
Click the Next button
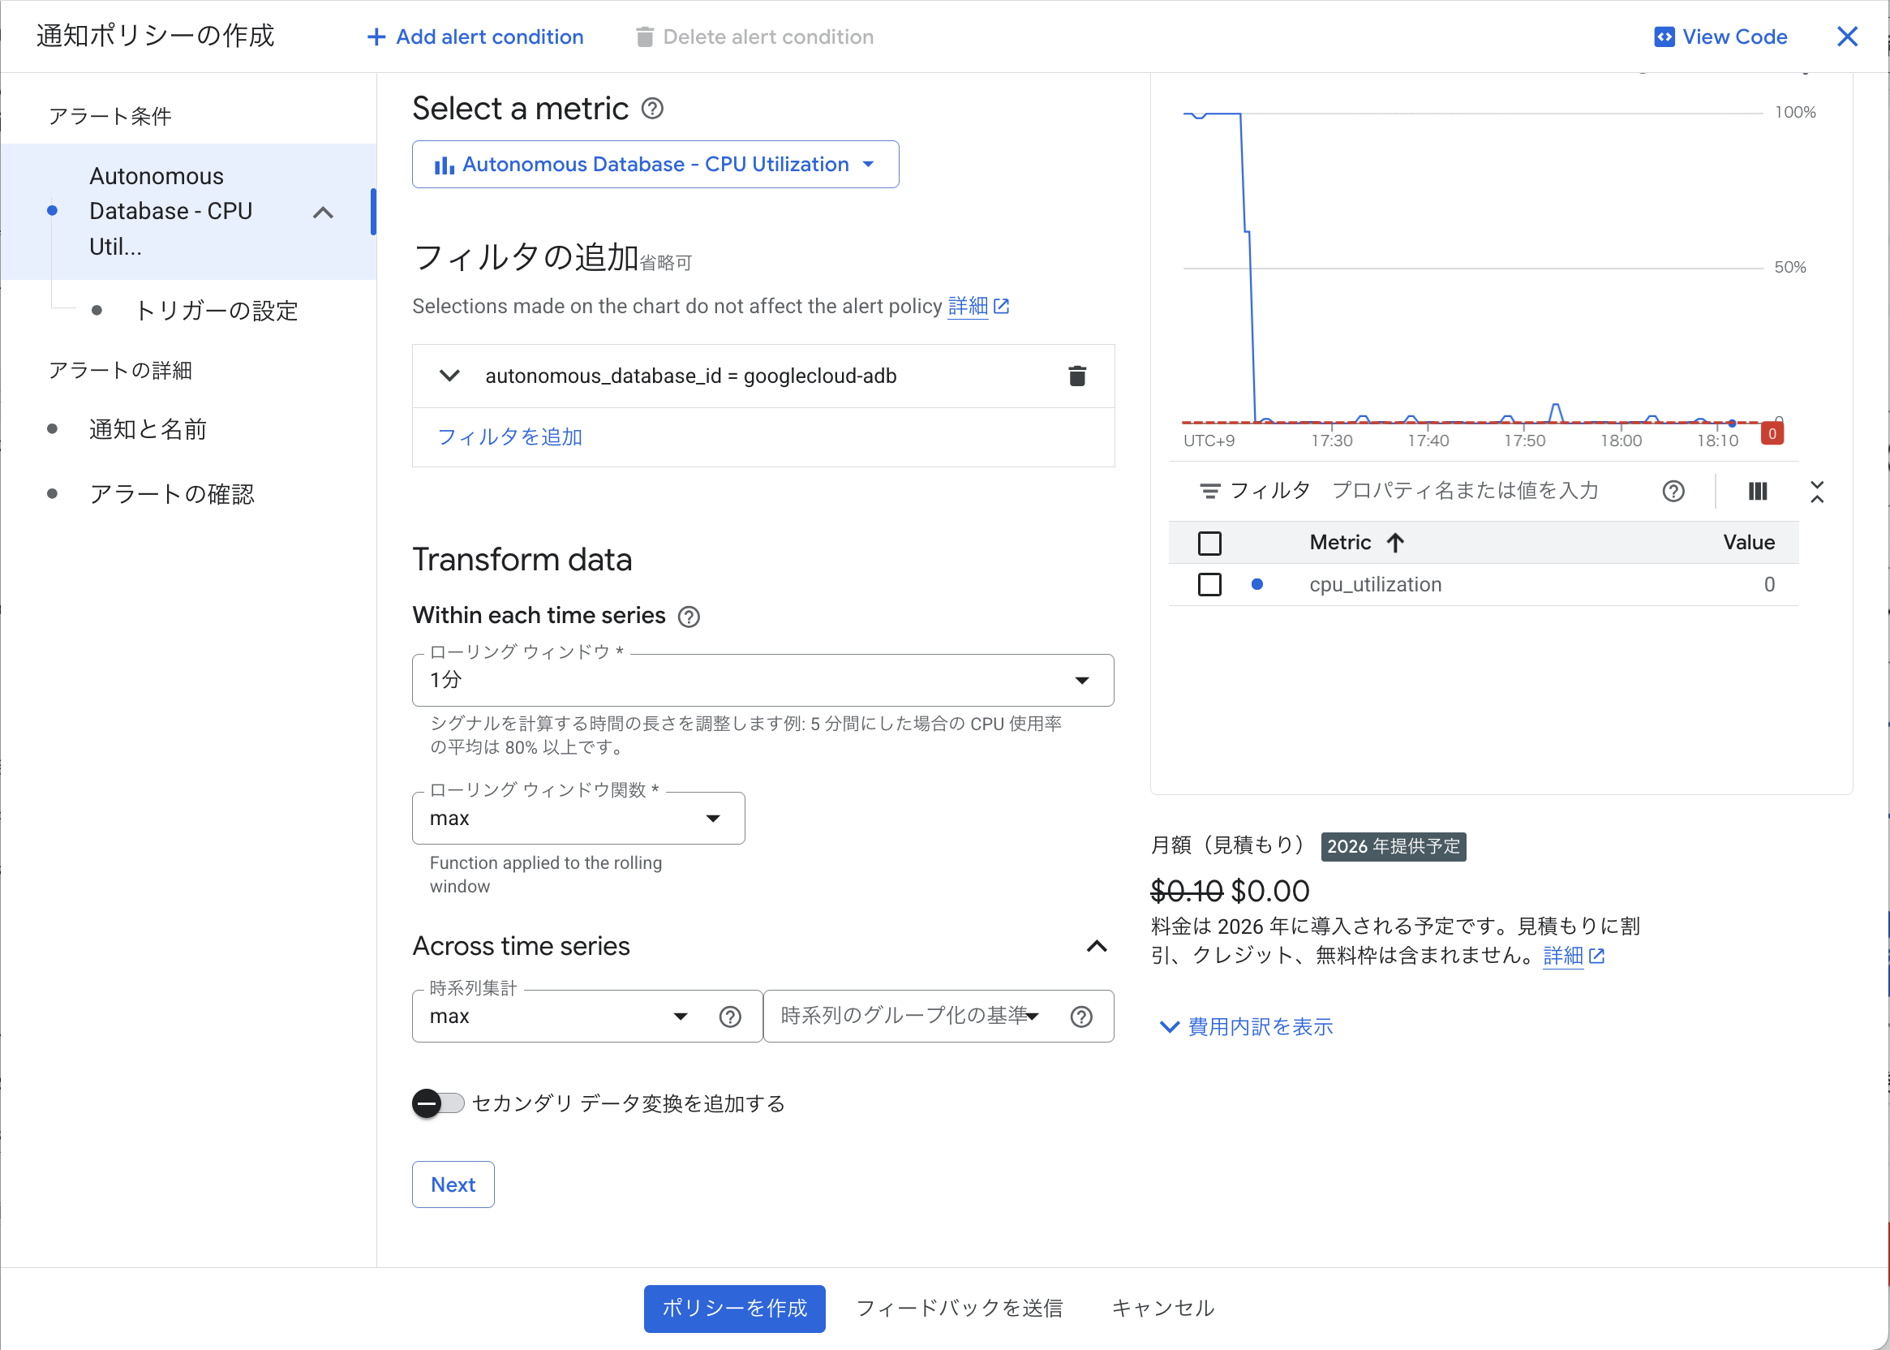452,1184
